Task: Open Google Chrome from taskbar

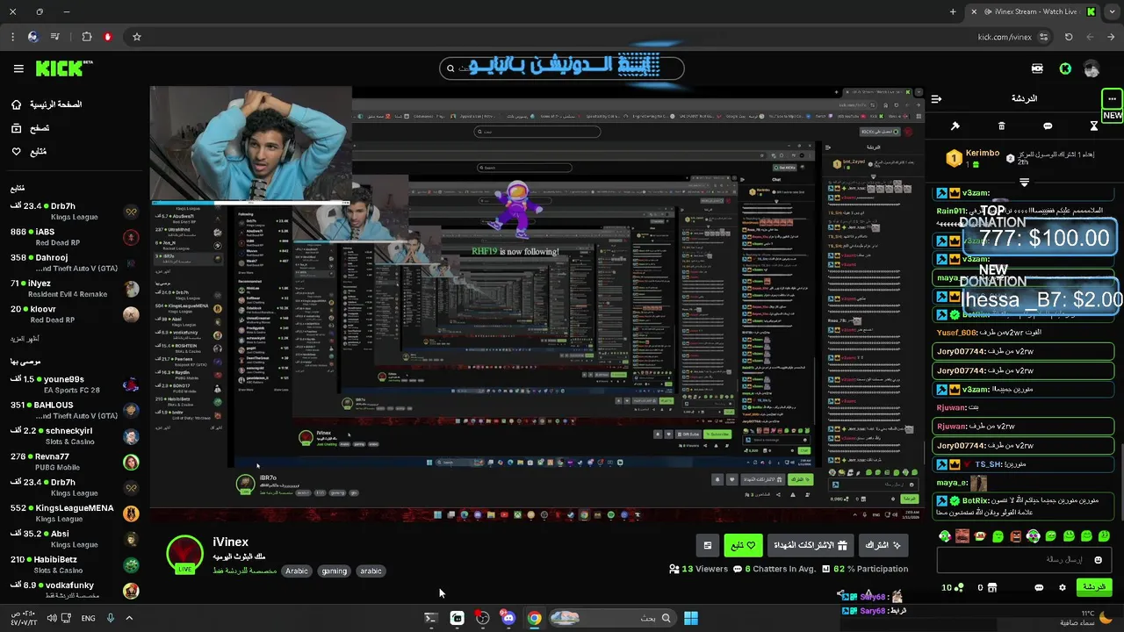Action: [x=534, y=618]
